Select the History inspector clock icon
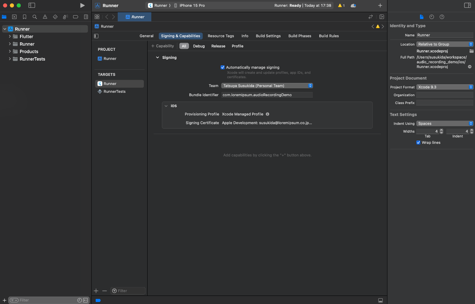The width and height of the screenshot is (475, 304). click(x=432, y=17)
